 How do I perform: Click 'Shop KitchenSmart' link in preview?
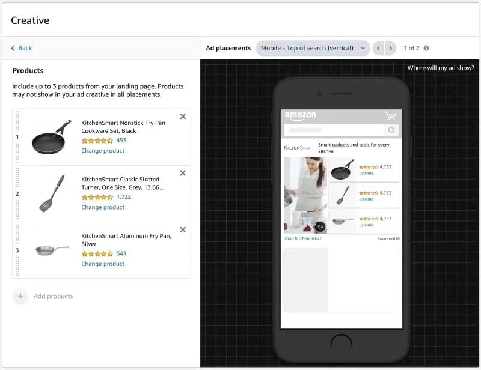[x=302, y=238]
